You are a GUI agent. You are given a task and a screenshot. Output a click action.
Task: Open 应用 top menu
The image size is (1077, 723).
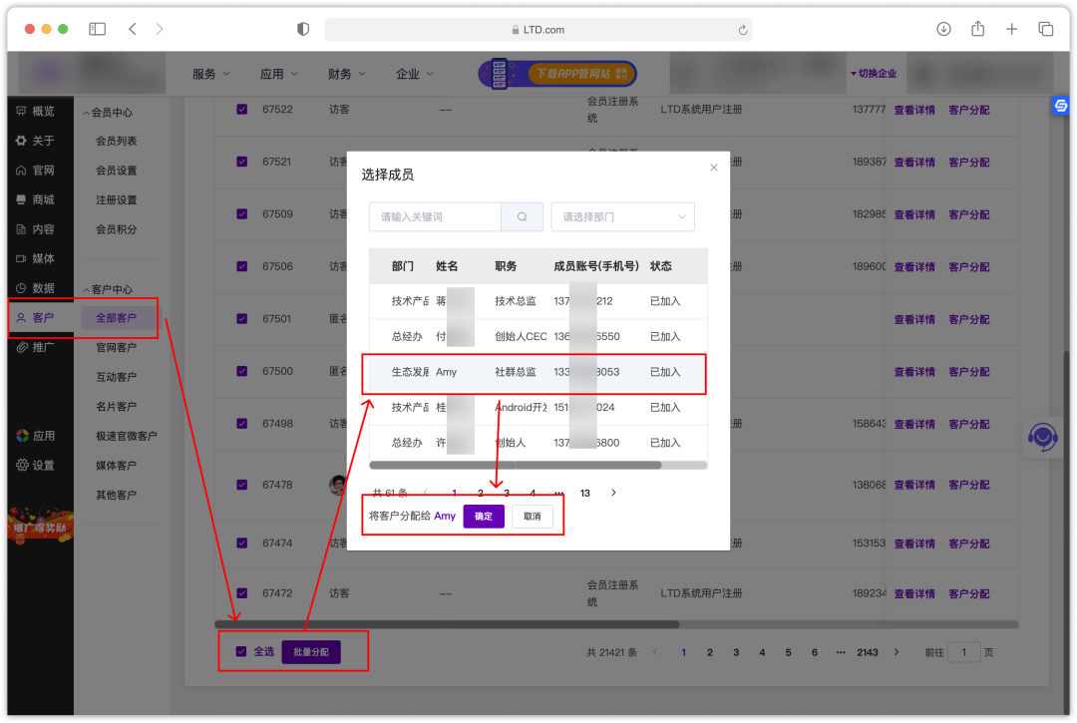[279, 74]
